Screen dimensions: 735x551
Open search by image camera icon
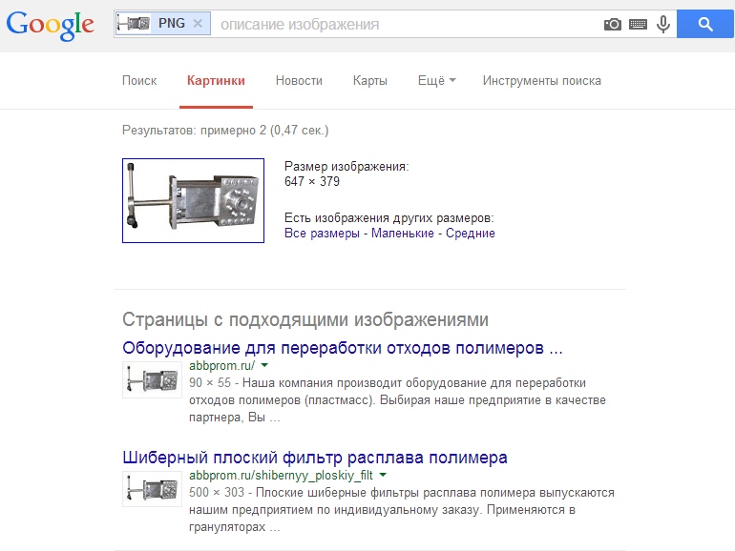click(613, 25)
